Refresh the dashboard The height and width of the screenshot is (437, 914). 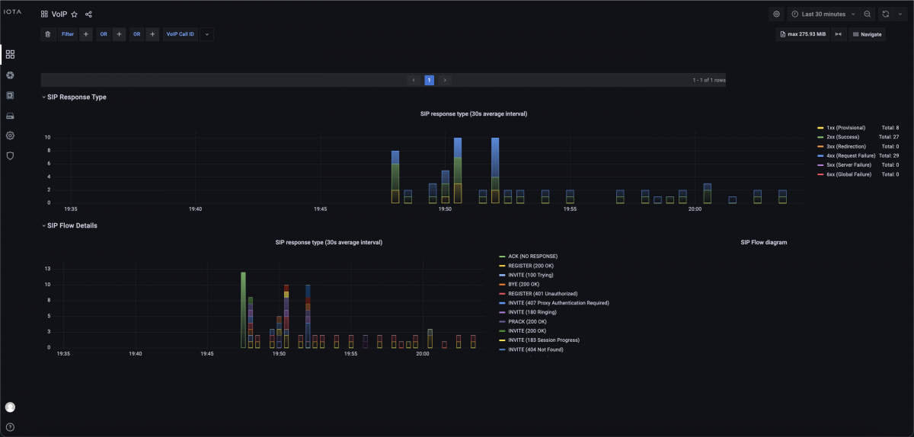[886, 14]
